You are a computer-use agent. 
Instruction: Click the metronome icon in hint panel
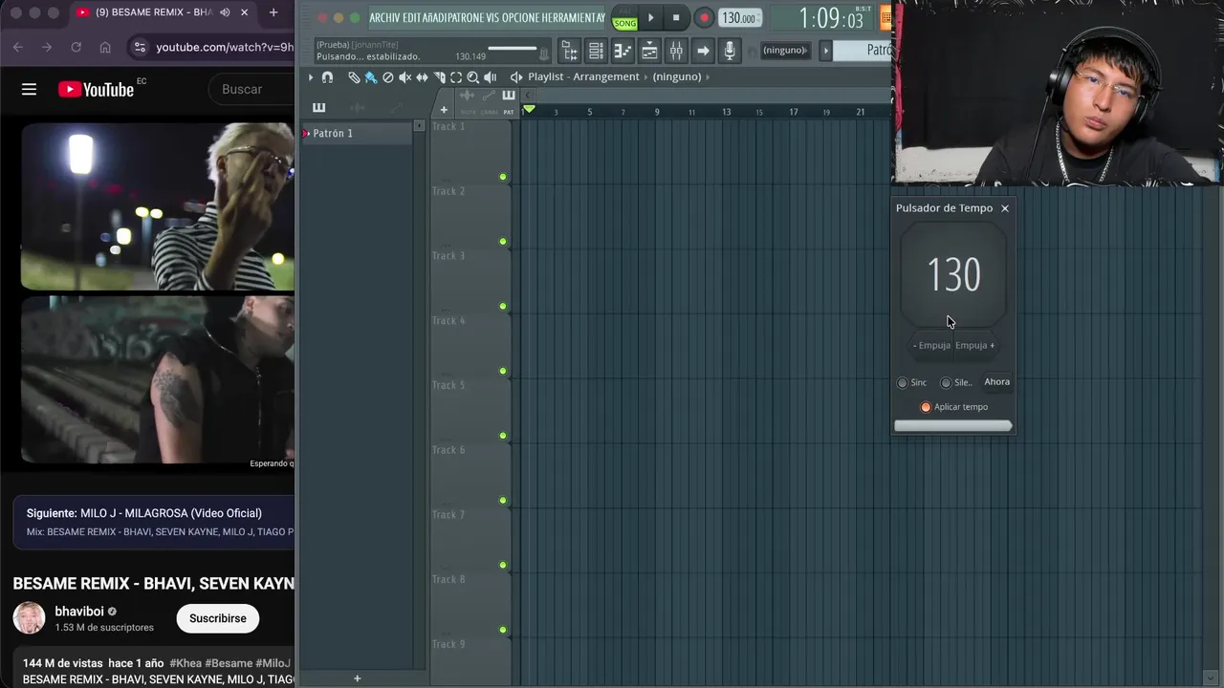click(544, 55)
